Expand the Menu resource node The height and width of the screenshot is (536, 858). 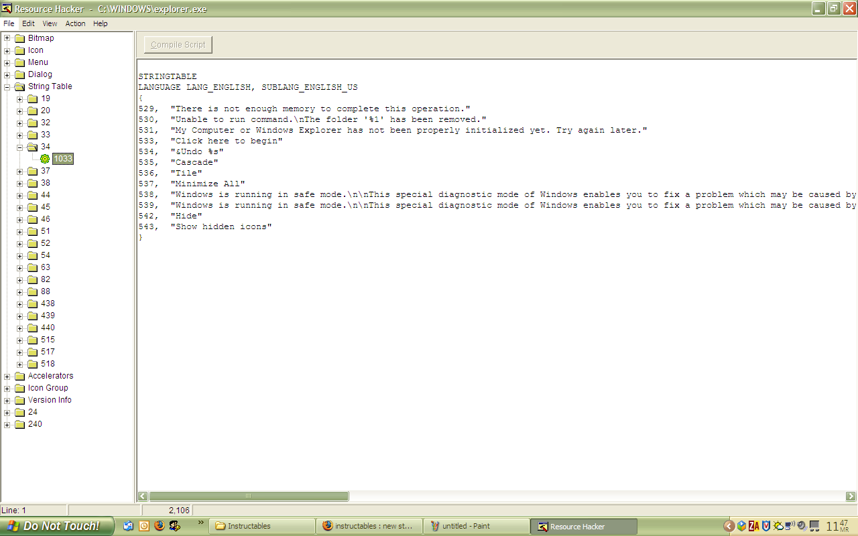pos(7,62)
